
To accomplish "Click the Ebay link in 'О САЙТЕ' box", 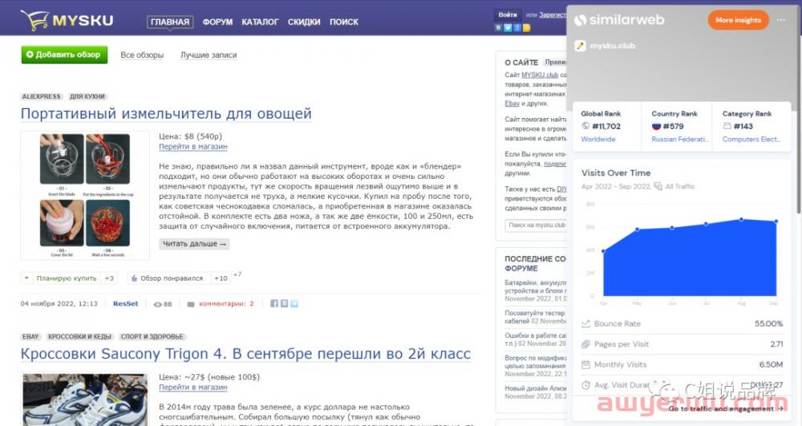I will [512, 103].
